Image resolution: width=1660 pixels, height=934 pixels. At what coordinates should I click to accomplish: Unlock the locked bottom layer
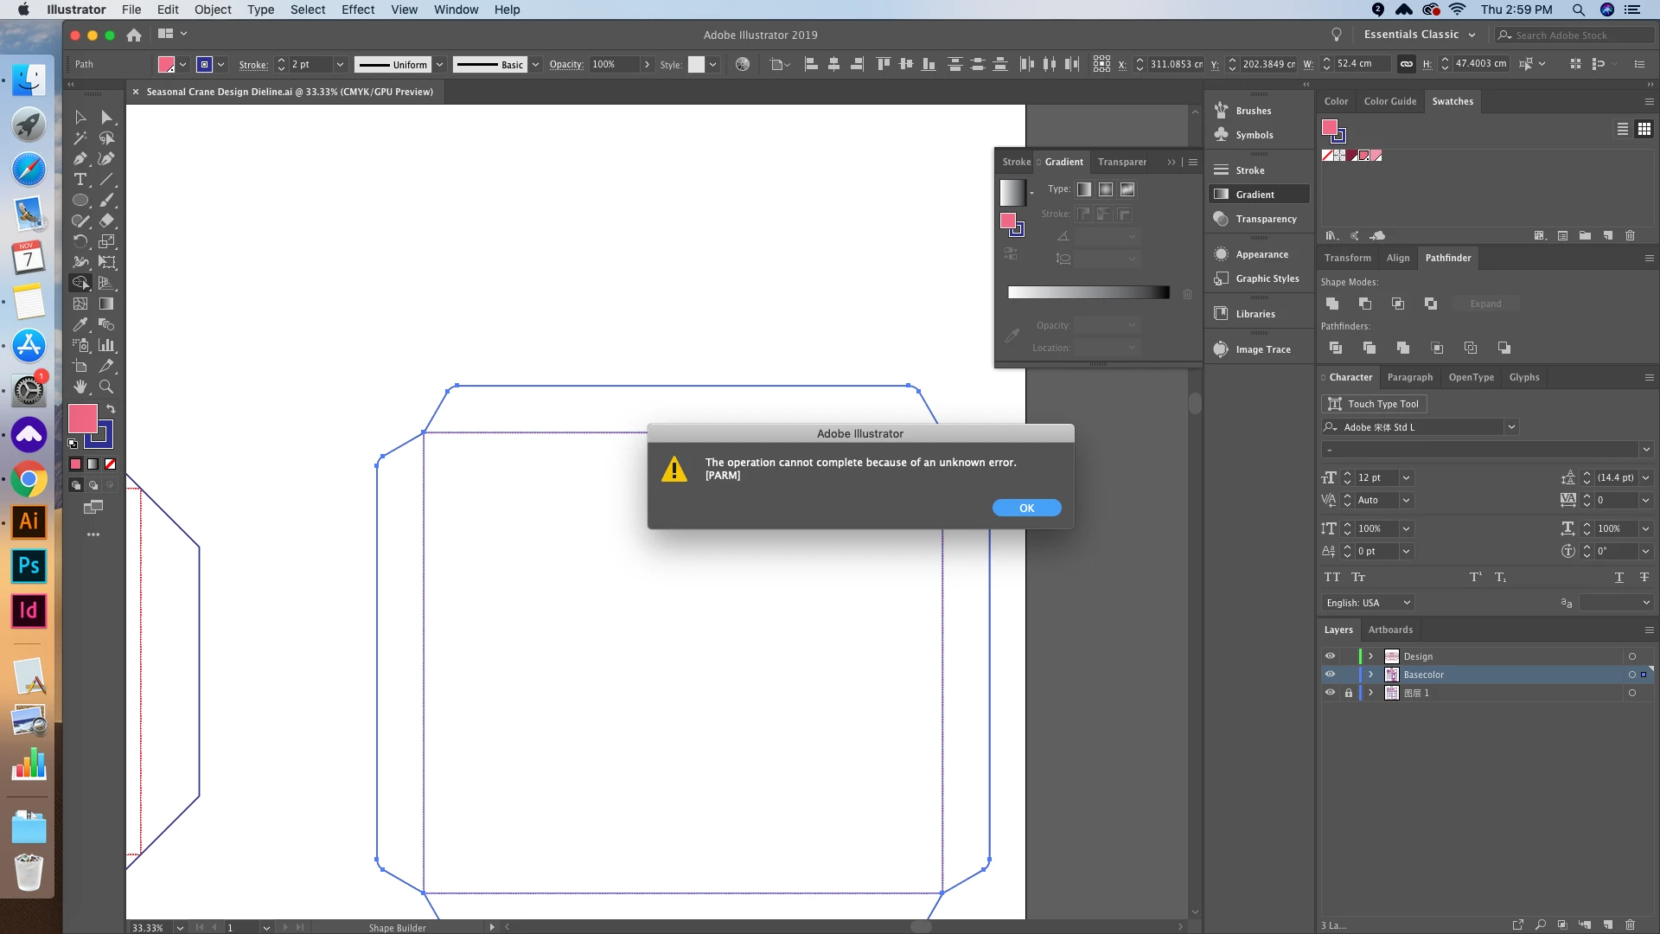coord(1348,693)
